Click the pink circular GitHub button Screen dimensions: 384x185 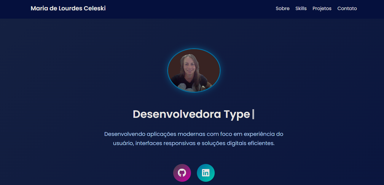tap(182, 173)
